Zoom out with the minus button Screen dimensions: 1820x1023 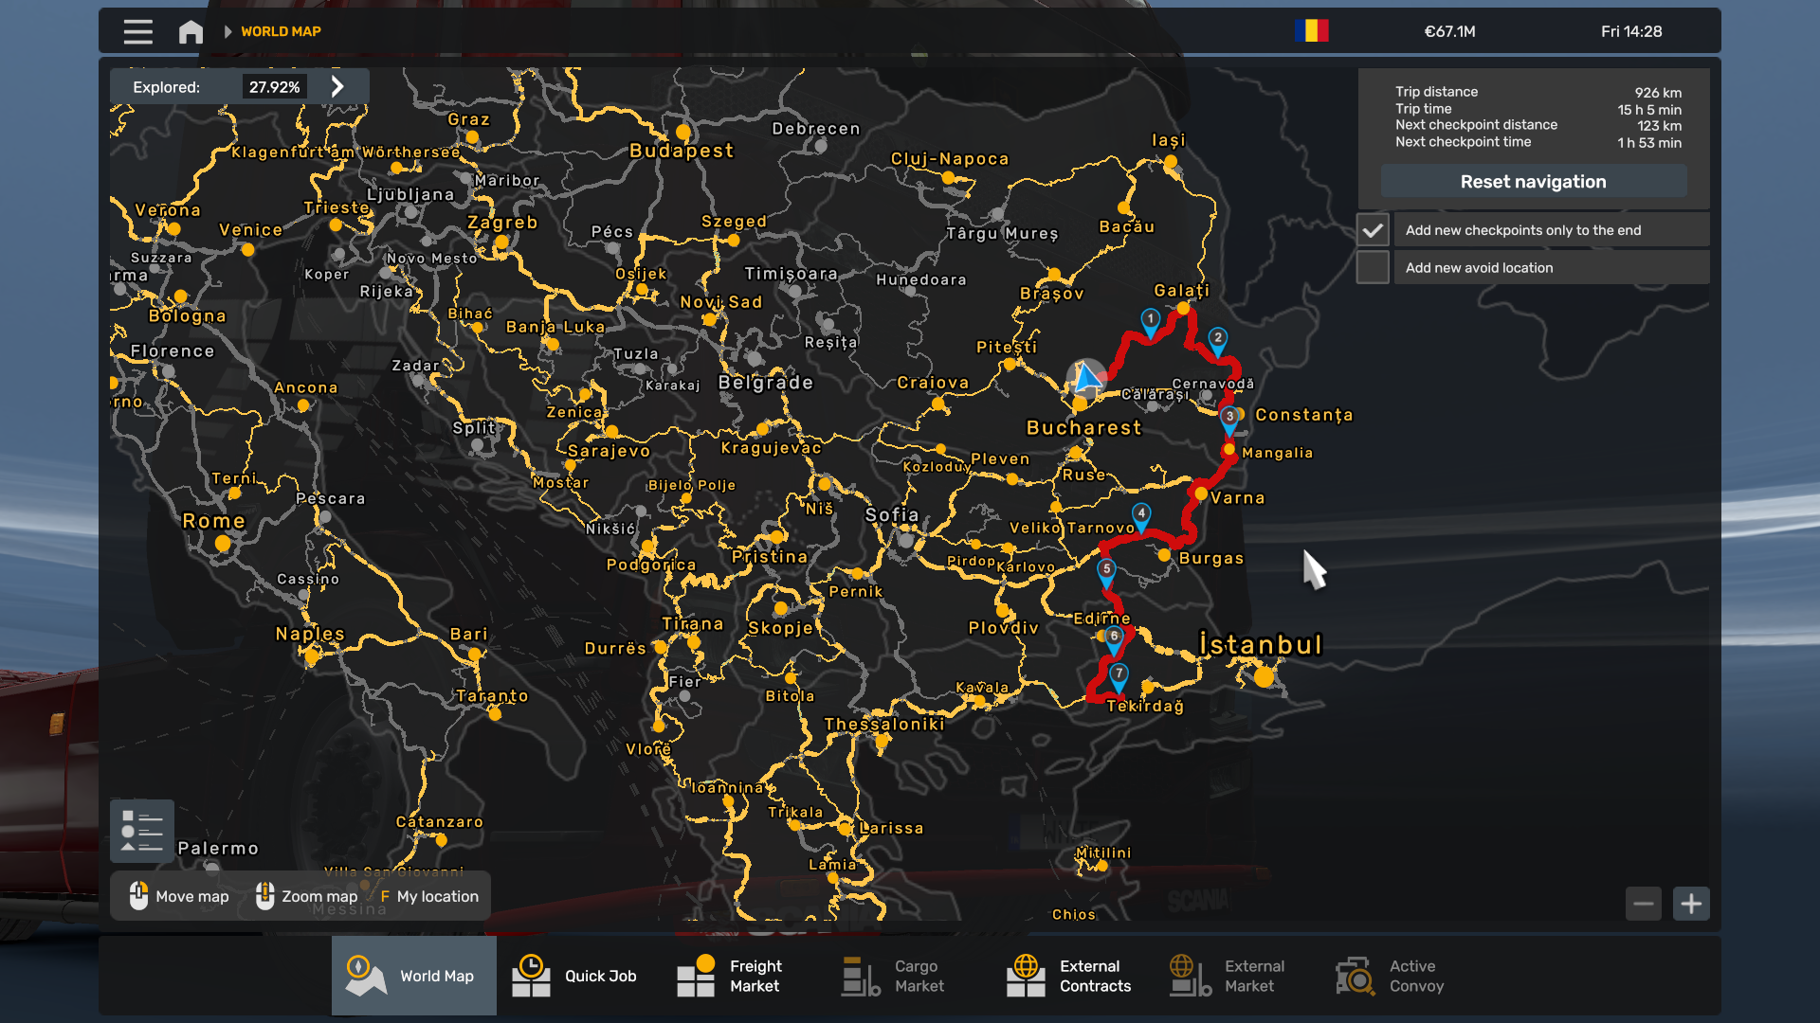pos(1644,904)
